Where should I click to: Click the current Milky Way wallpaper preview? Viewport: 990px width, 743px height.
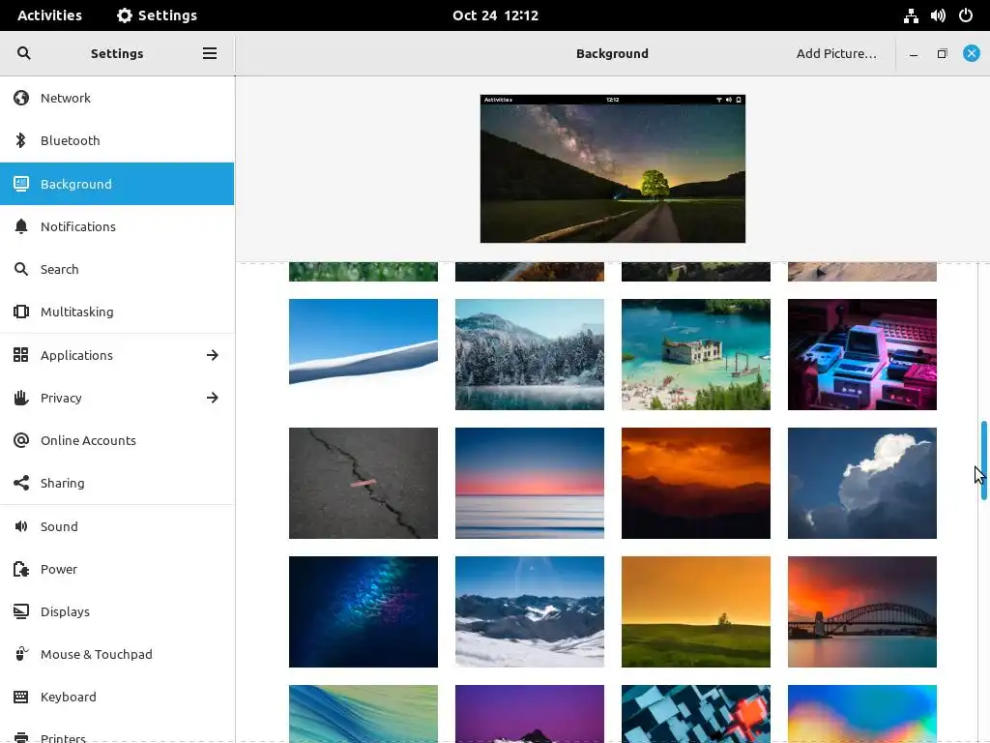[x=612, y=168]
